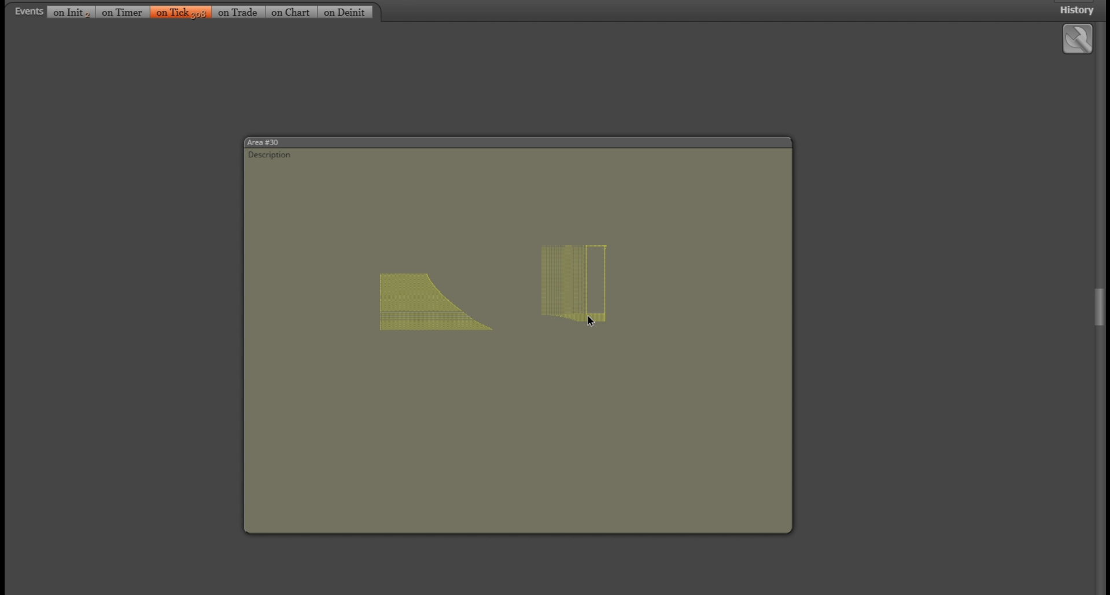Click the Description field in Area #30
1110x595 pixels.
pyautogui.click(x=269, y=154)
